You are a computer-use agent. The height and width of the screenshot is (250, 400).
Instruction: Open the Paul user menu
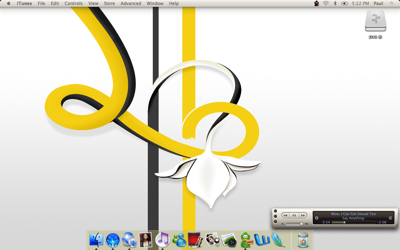pos(378,3)
